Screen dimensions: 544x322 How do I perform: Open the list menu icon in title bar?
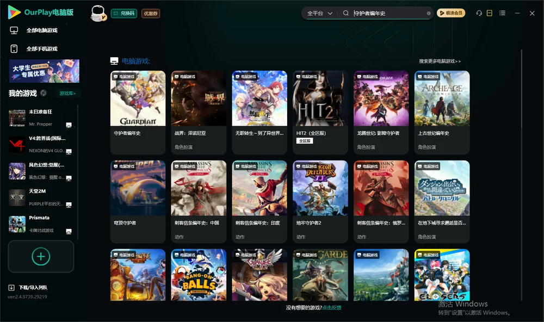pyautogui.click(x=502, y=13)
